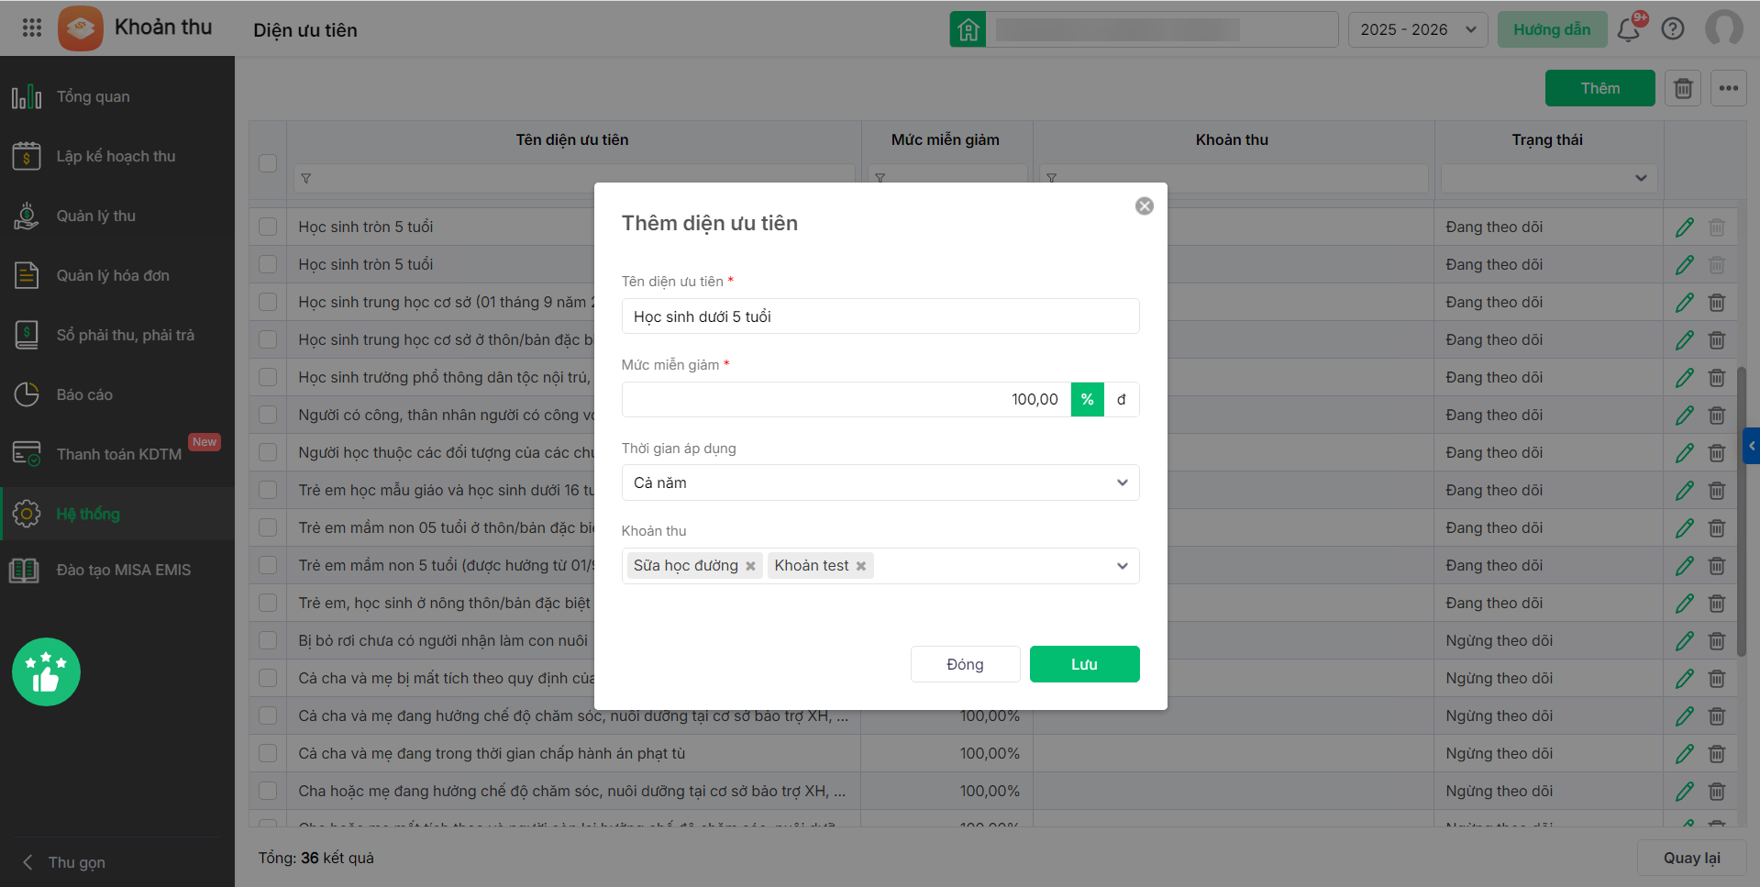Click the trash icon beside Thêm button
This screenshot has width=1760, height=887.
1683,89
